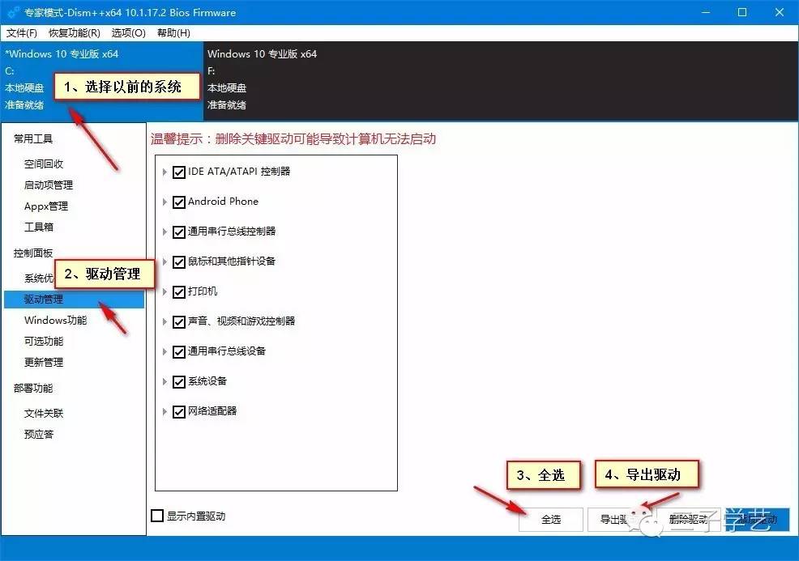Viewport: 799px width, 561px height.
Task: Uncheck the IDE ATA/ATAPI 控制器 driver group
Action: (x=179, y=171)
